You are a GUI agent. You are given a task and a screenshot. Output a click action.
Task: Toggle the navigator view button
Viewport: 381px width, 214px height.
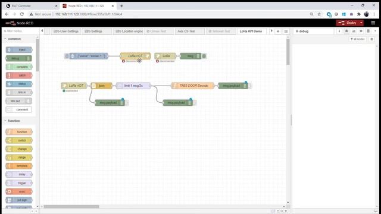[x=273, y=211]
